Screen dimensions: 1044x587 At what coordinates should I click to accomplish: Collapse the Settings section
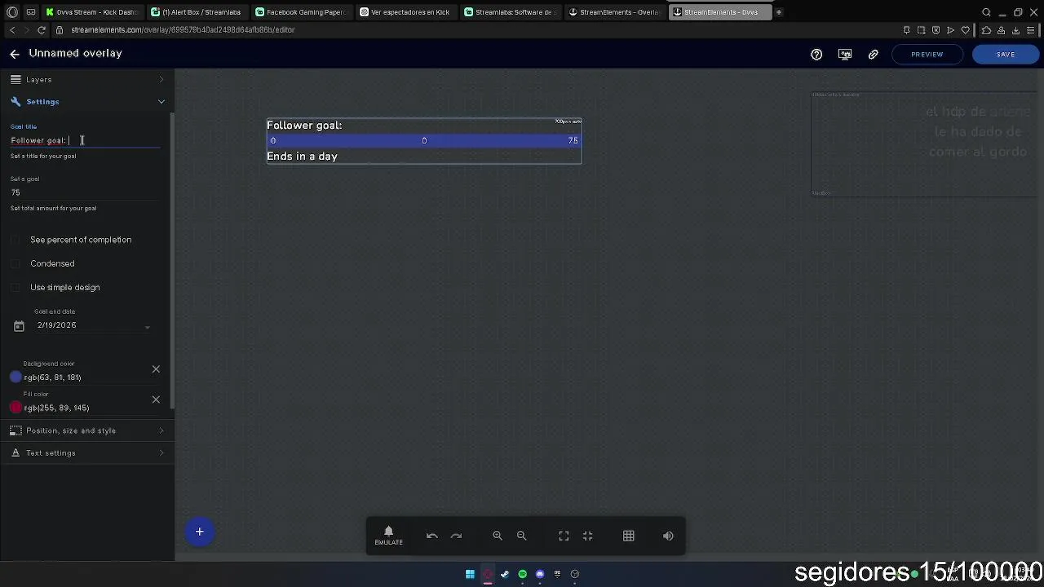87,102
